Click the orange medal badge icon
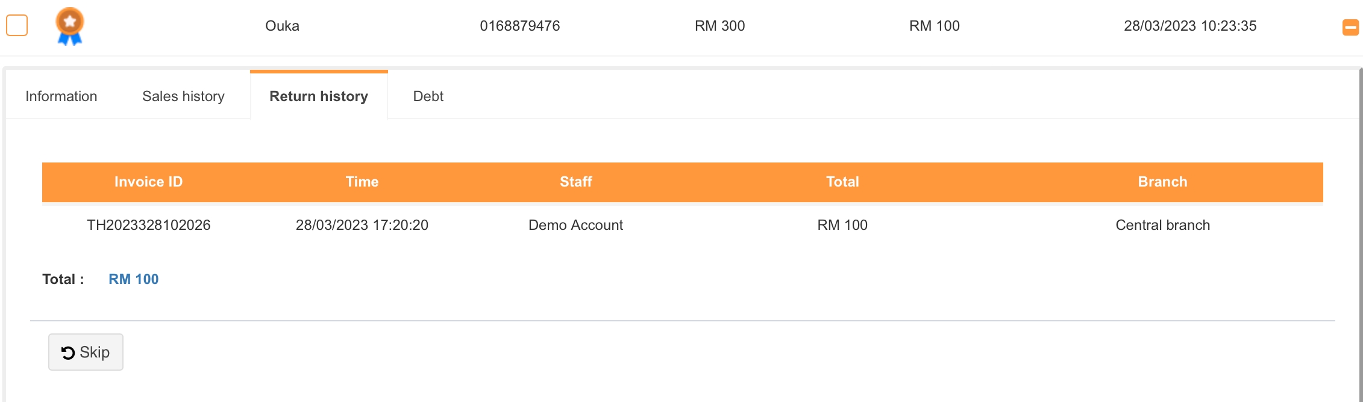 (x=70, y=26)
